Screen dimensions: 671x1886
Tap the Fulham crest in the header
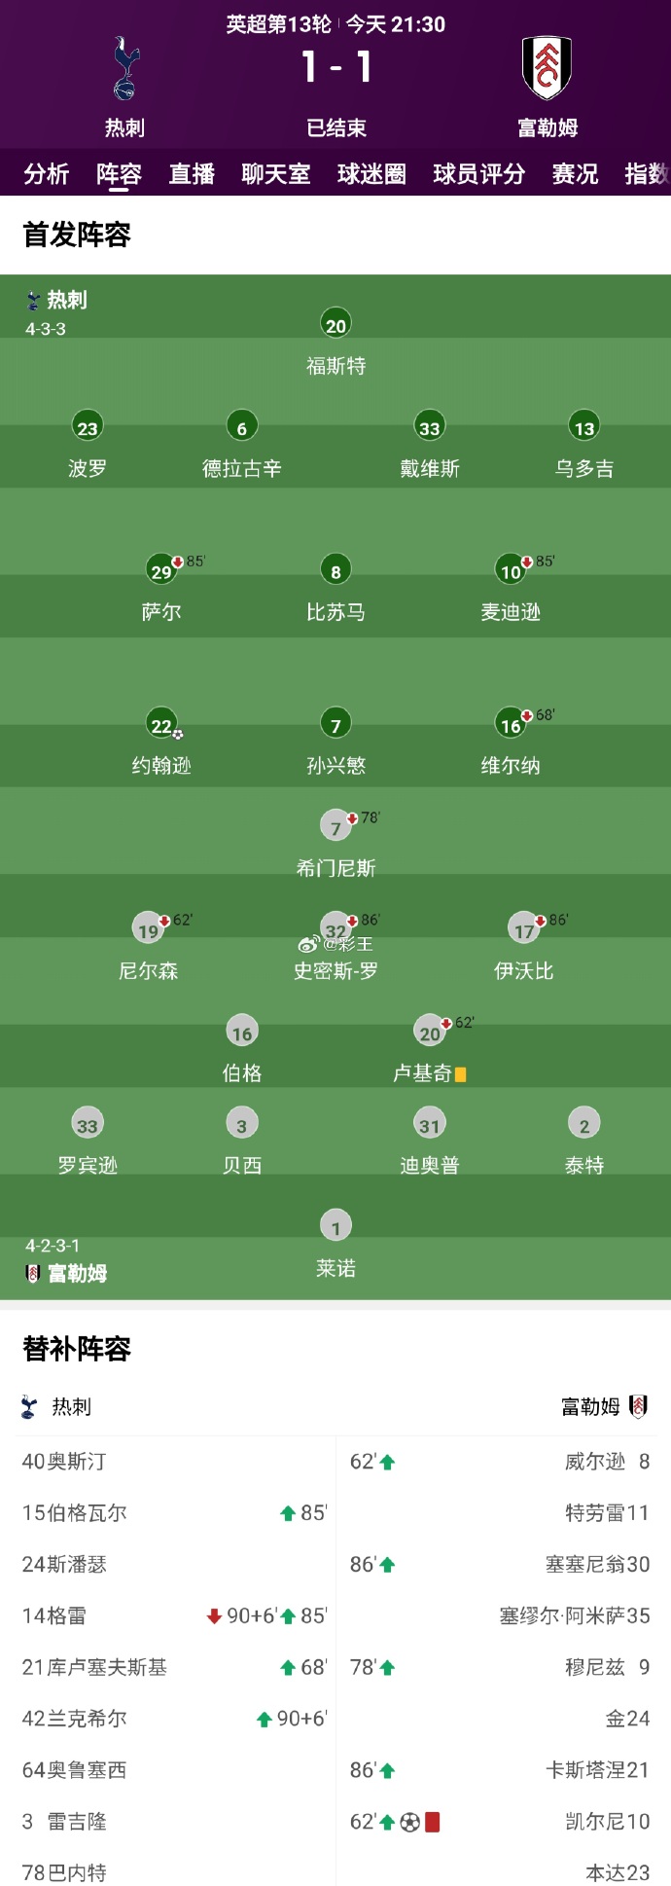[547, 68]
